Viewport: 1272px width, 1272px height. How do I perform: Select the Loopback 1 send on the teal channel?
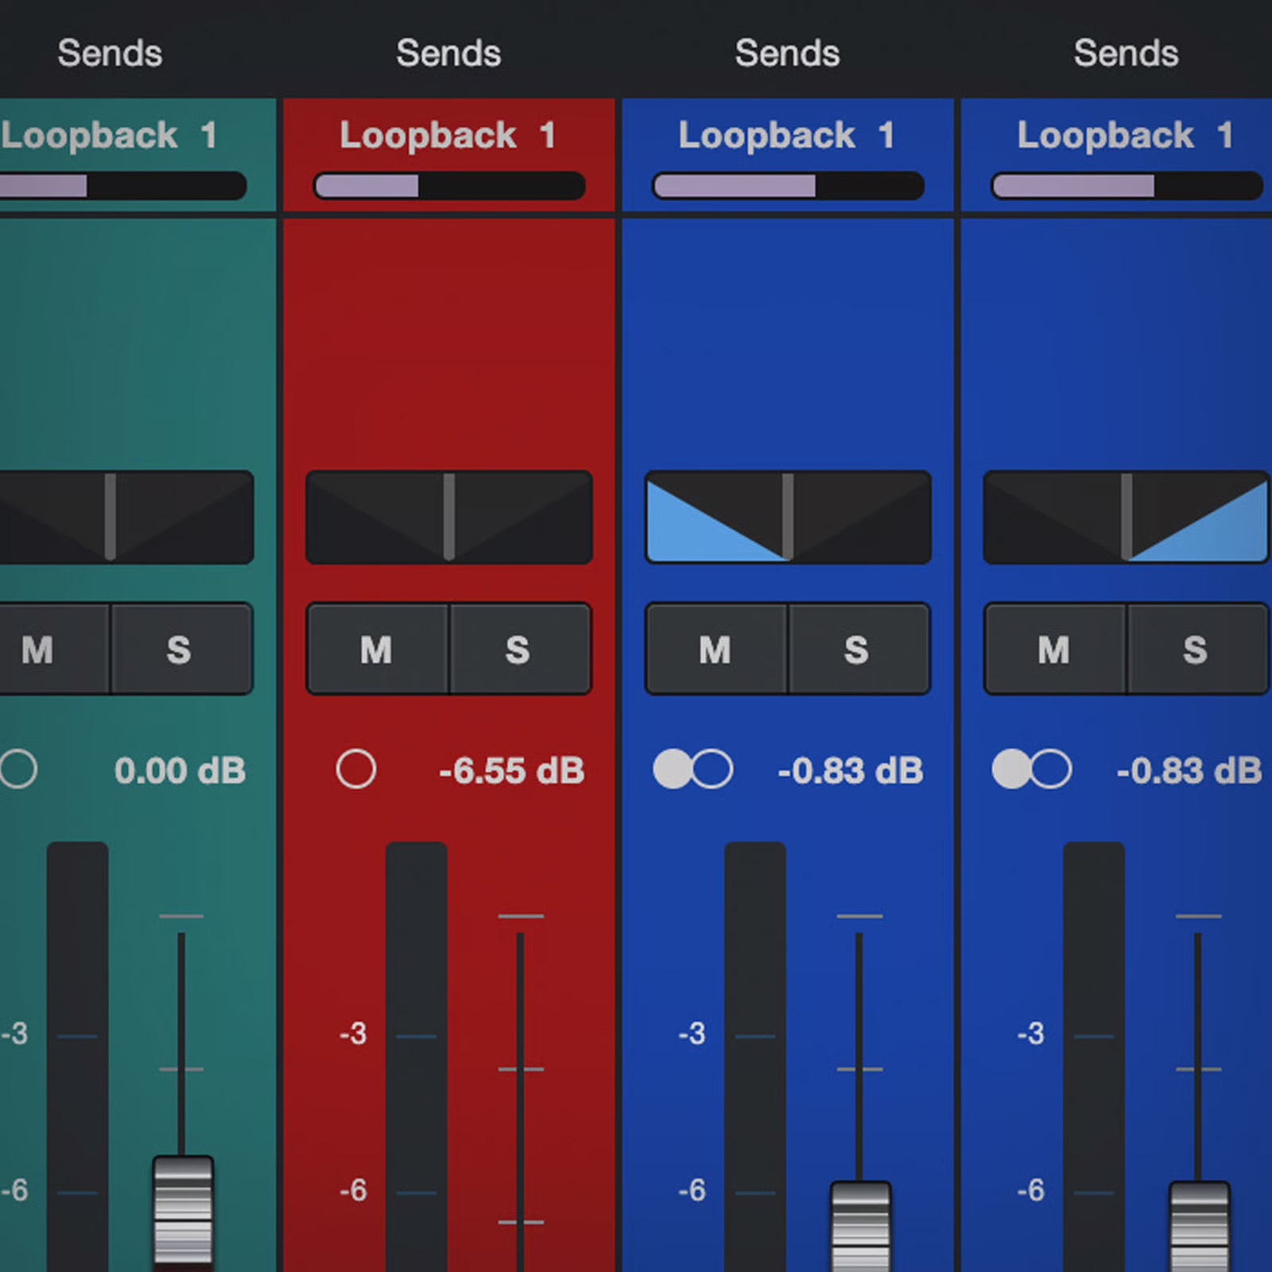109,135
